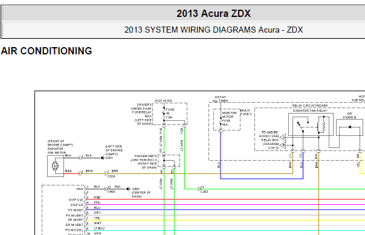Screen dimensions: 365x235
Task: Click the "P/S M-COOL" pin label
Action: [74, 230]
